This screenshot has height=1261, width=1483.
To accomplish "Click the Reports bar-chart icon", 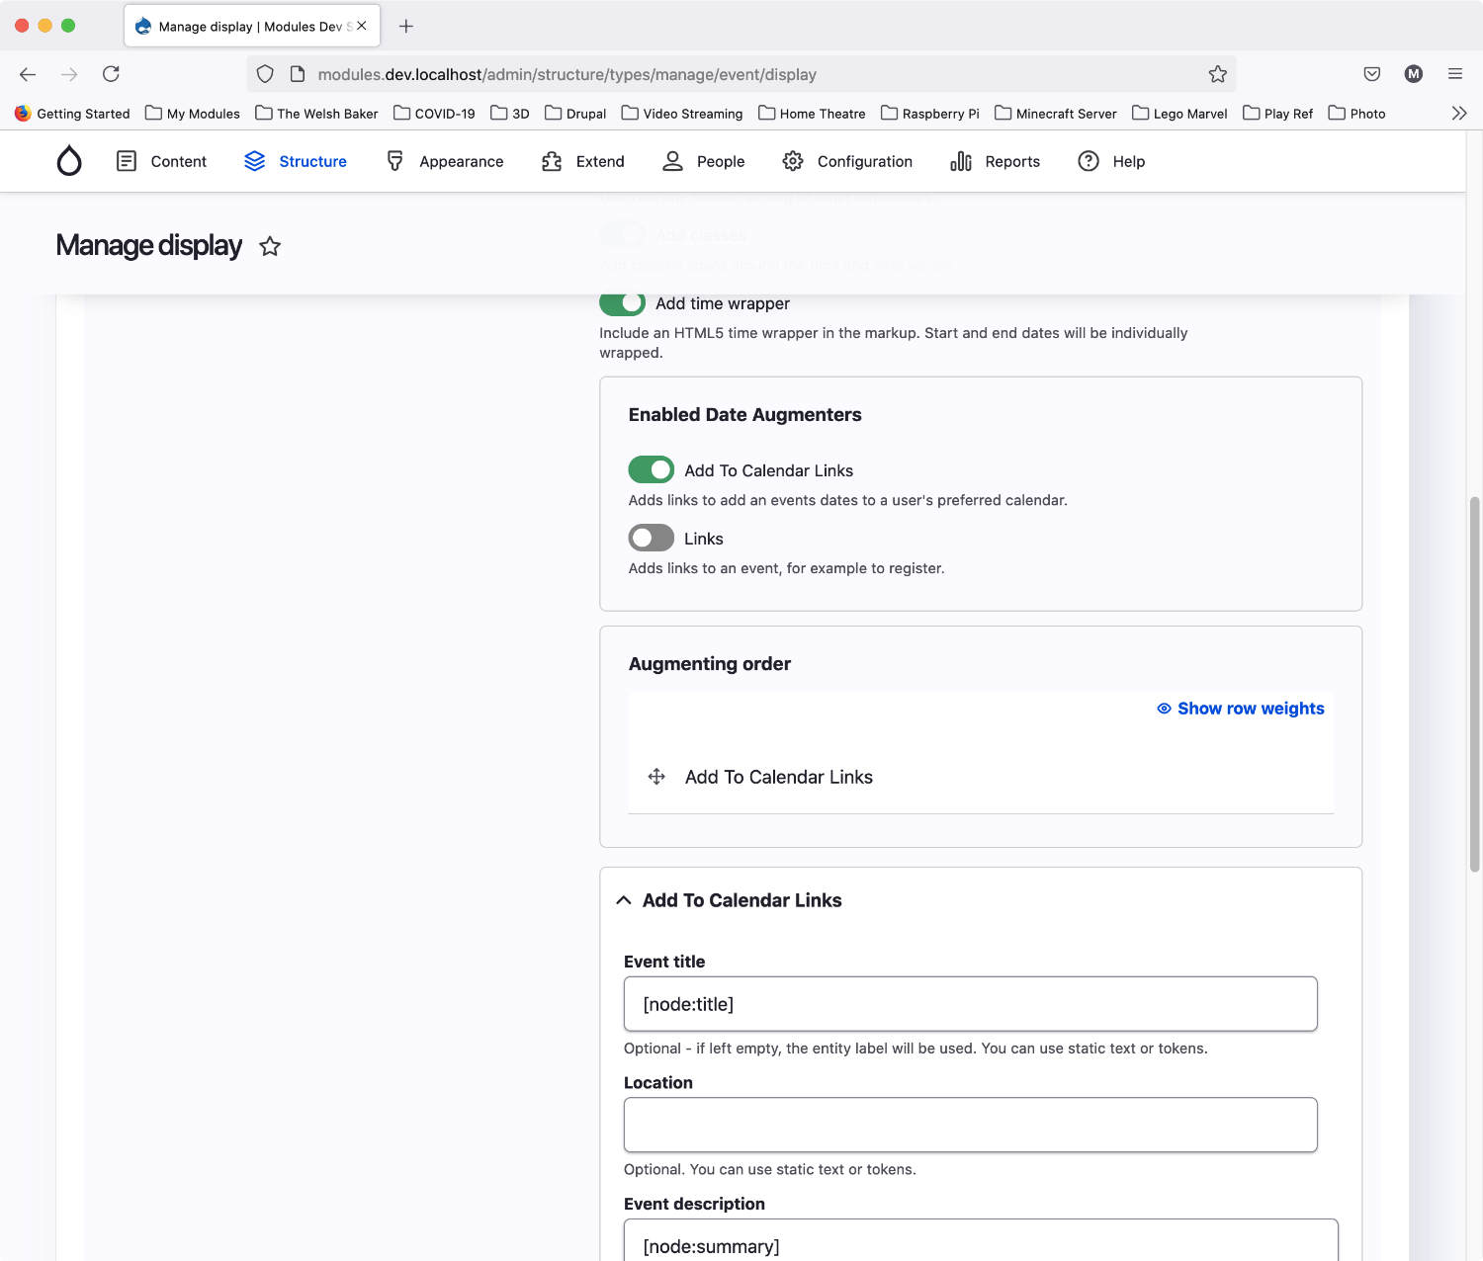I will (x=959, y=160).
